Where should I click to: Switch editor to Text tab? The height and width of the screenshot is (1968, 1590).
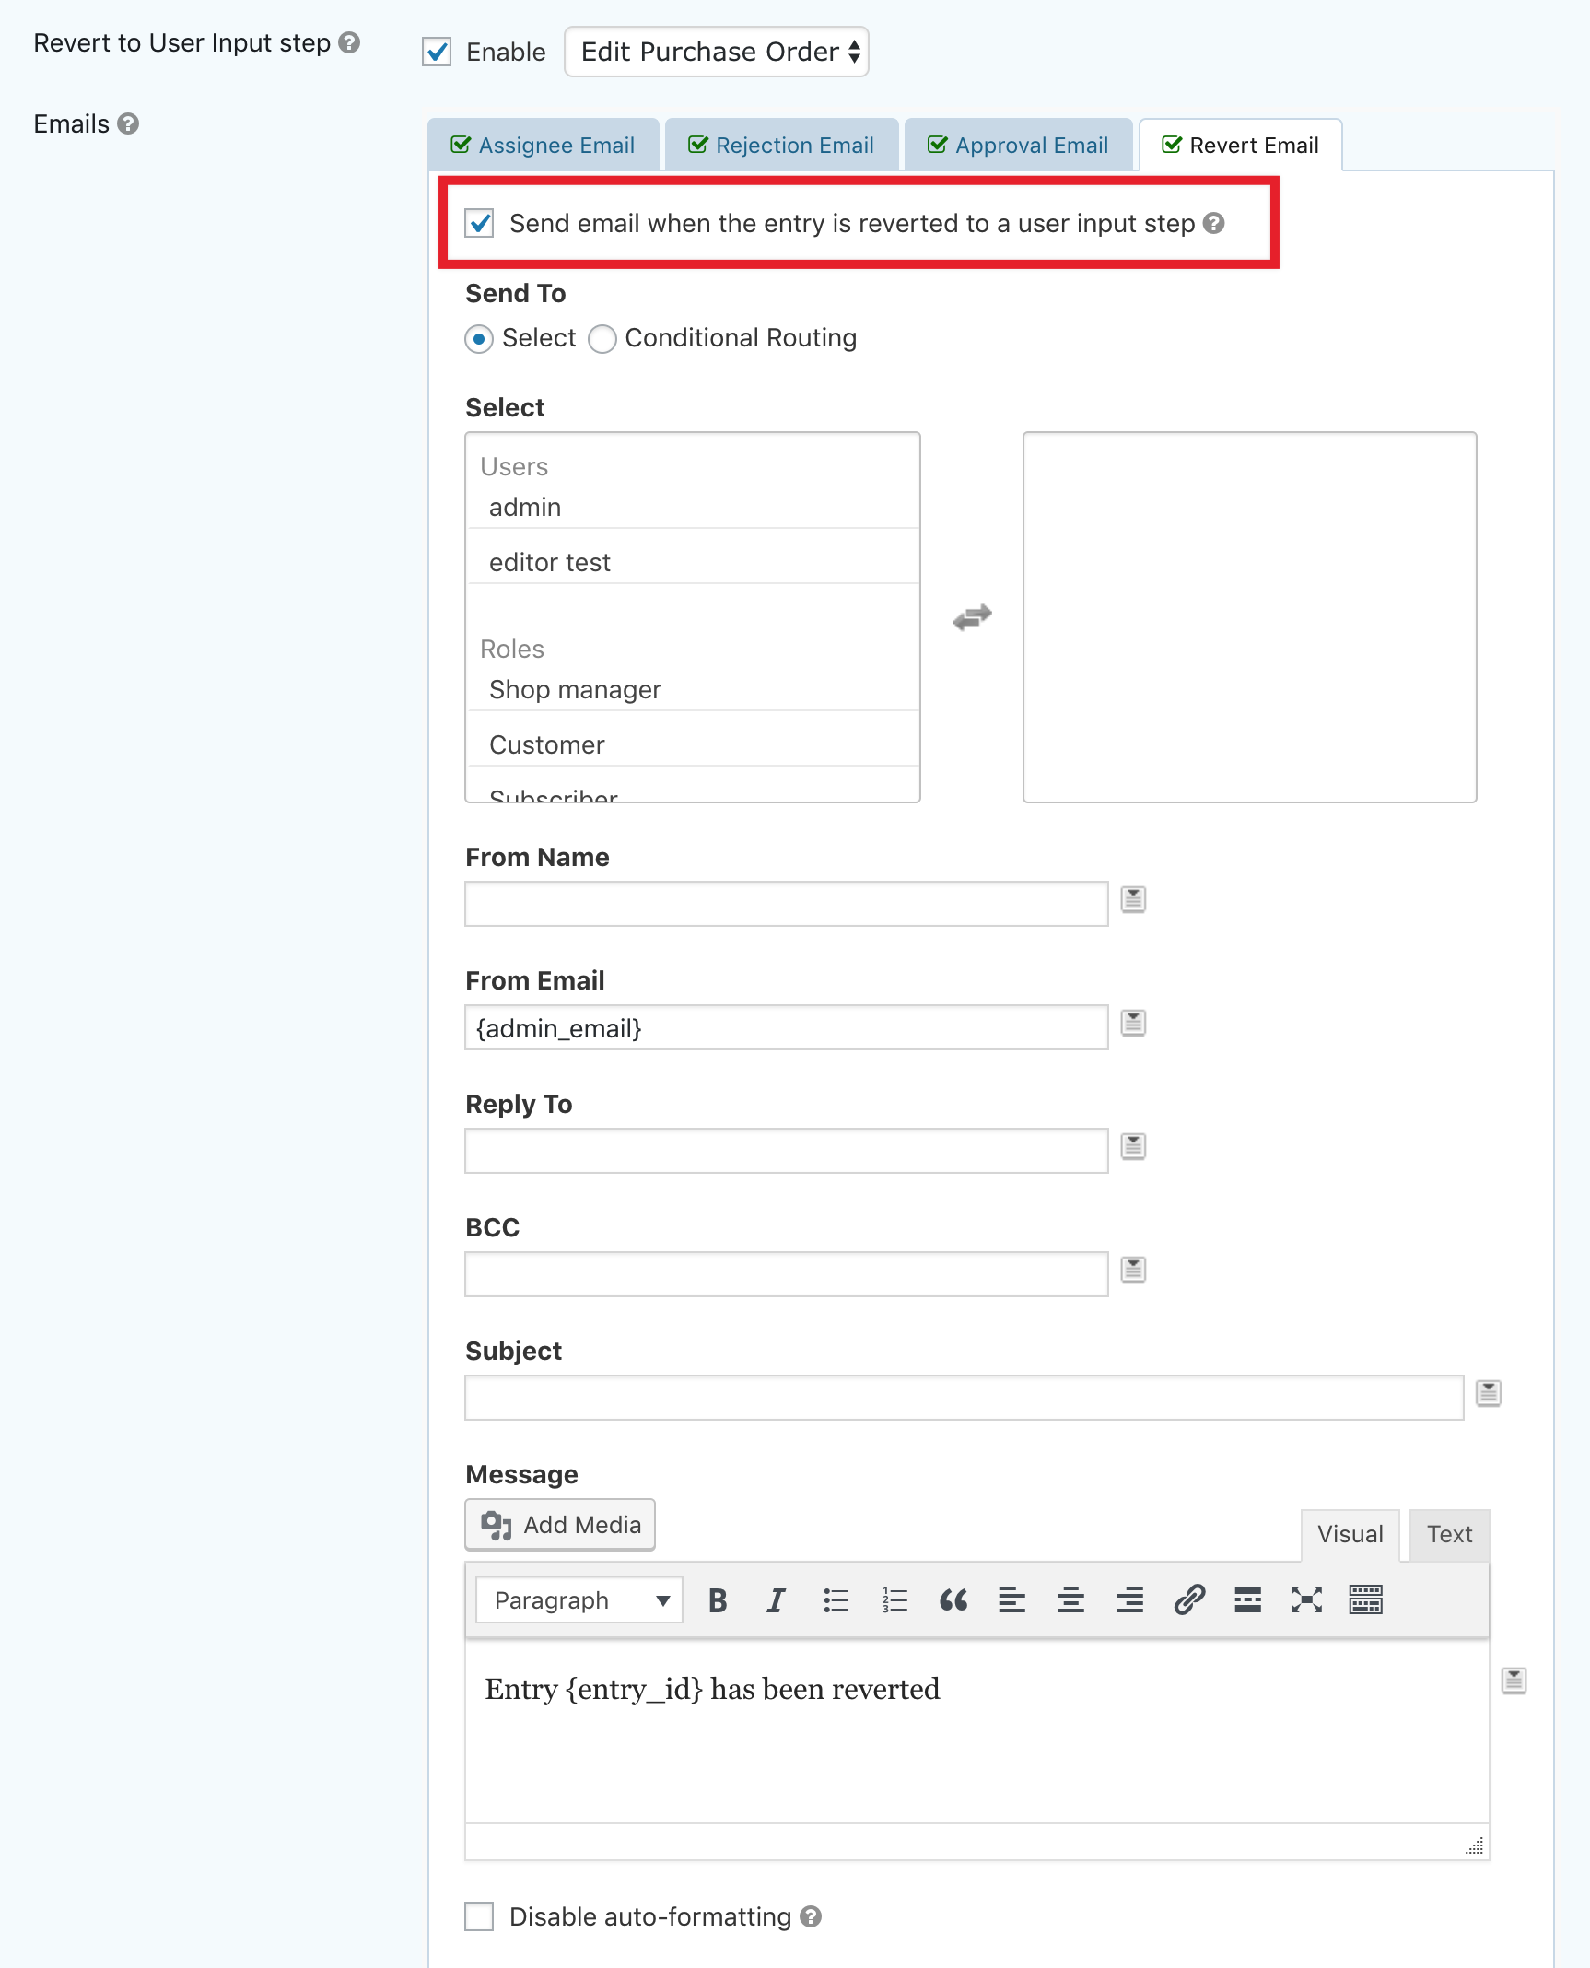[x=1450, y=1534]
